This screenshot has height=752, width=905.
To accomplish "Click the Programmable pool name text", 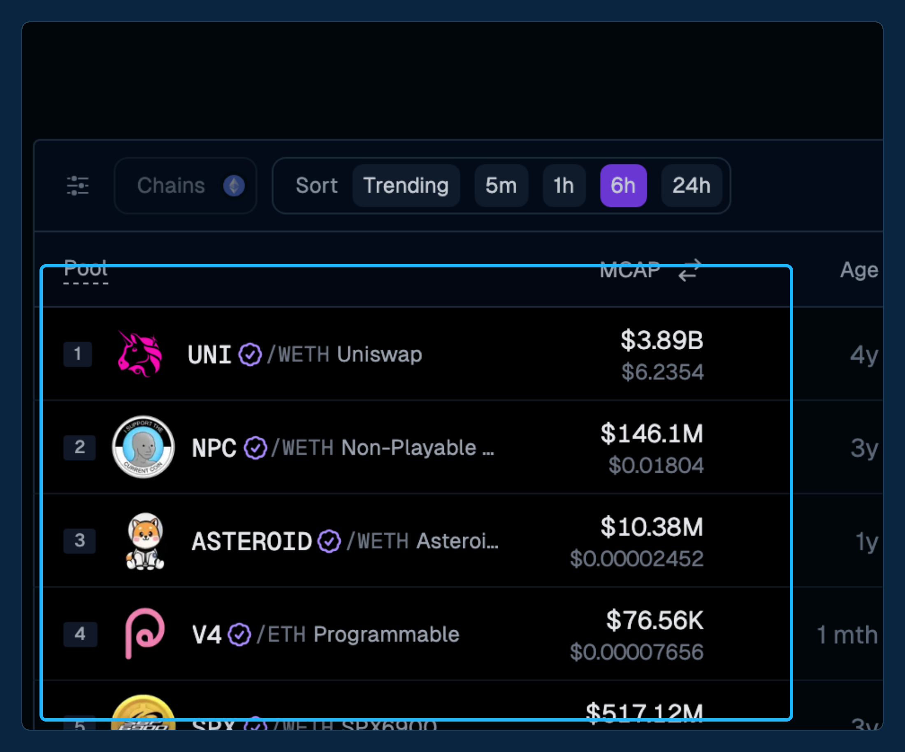I will 386,635.
